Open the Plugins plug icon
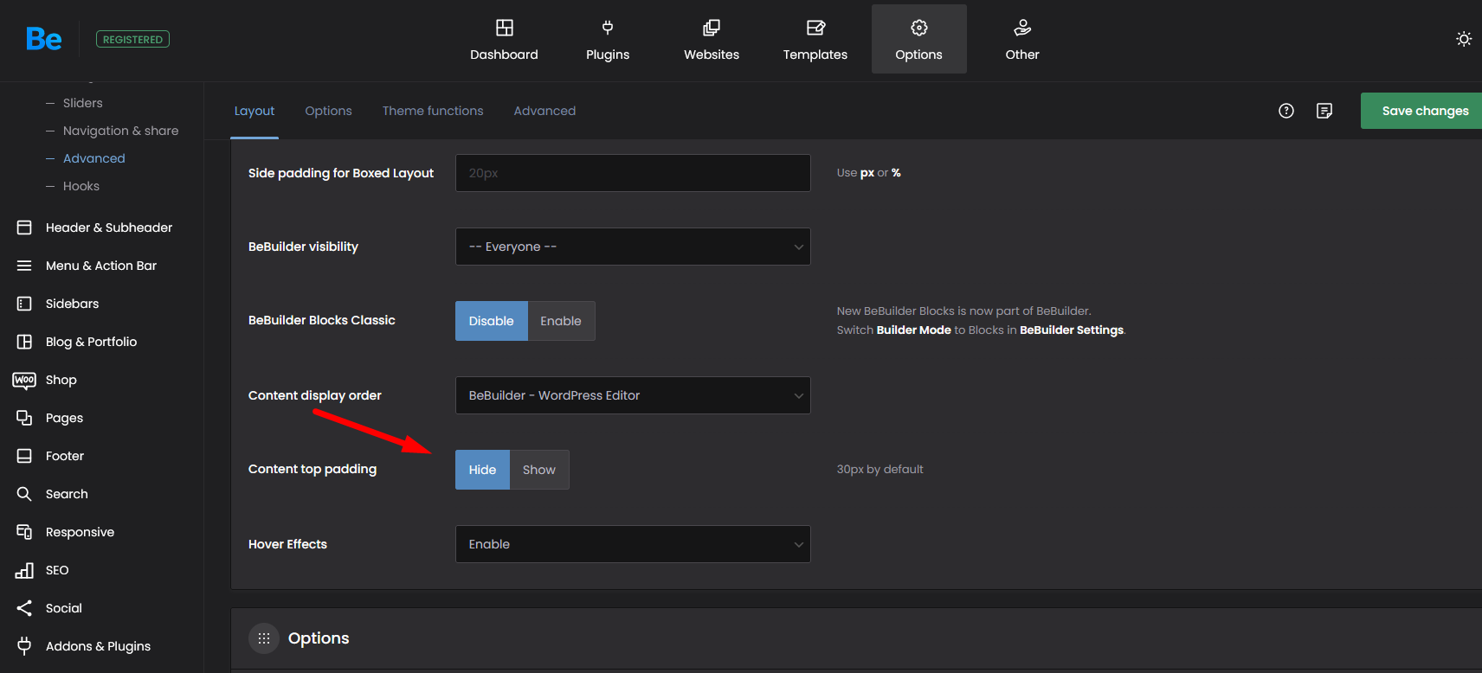The width and height of the screenshot is (1482, 673). pos(608,28)
